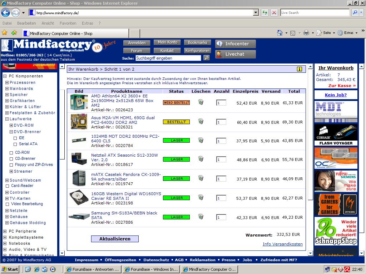366x274 pixels.
Task: Click the Windows Start button
Action: coord(10,269)
